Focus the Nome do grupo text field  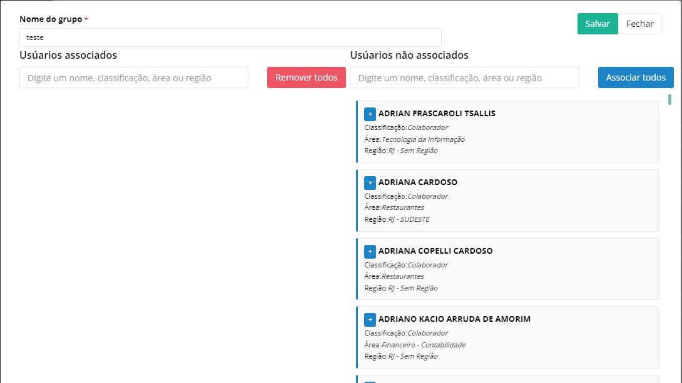pos(230,37)
